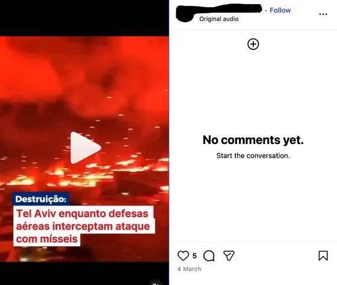Click the red headline caption about Tel Aviv
Viewport: 337px width, 285px height.
tap(84, 226)
